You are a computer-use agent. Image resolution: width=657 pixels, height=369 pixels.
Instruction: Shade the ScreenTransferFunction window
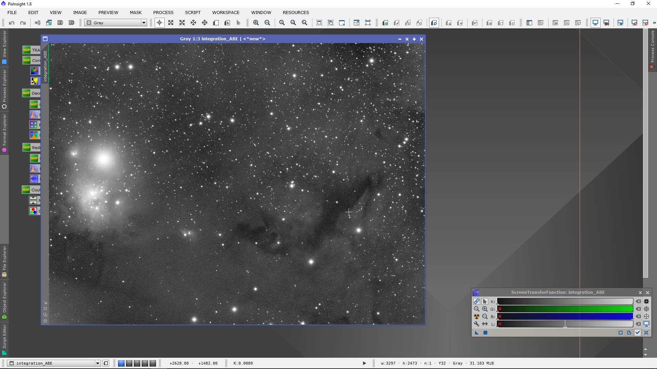tap(640, 292)
